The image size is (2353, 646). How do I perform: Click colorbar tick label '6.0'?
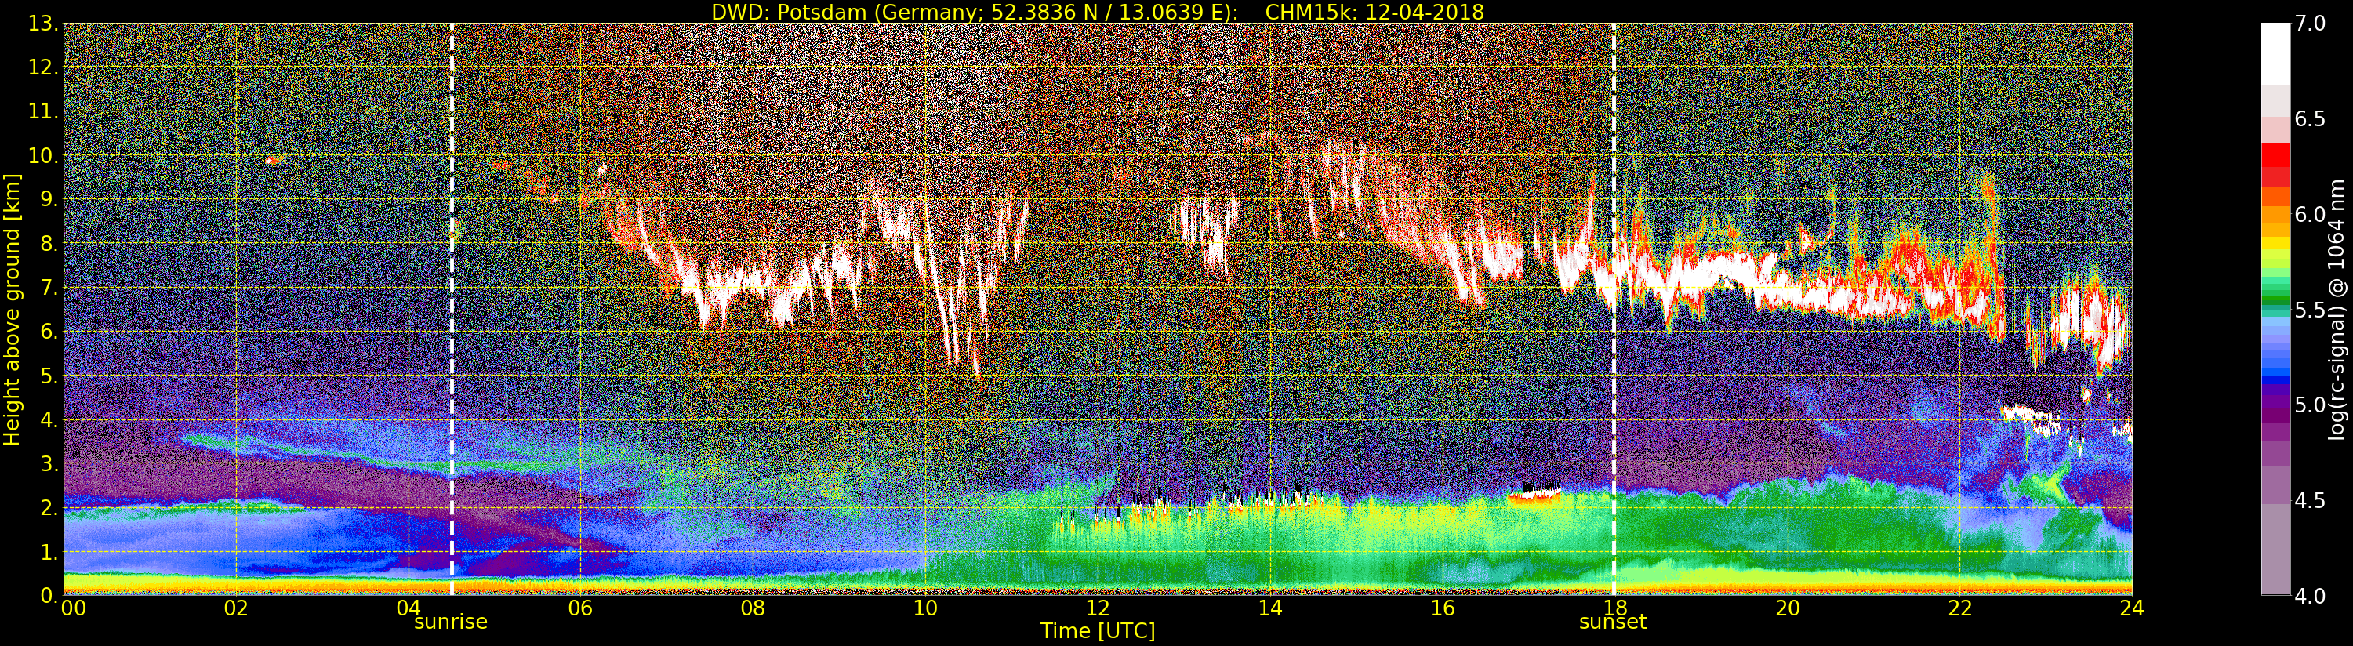click(2310, 214)
